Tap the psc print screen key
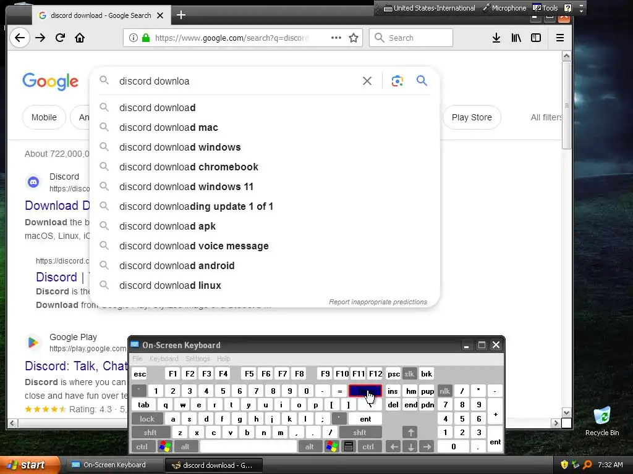633x474 pixels. pos(394,374)
